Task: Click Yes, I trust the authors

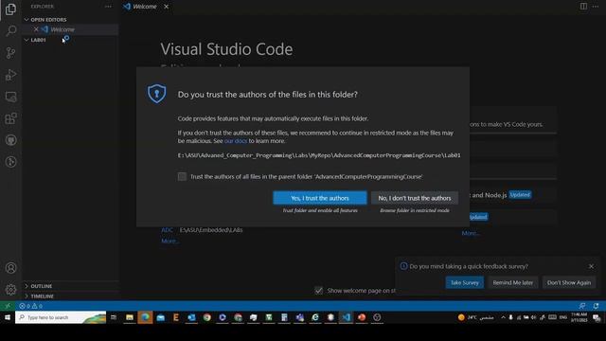Action: (x=320, y=198)
